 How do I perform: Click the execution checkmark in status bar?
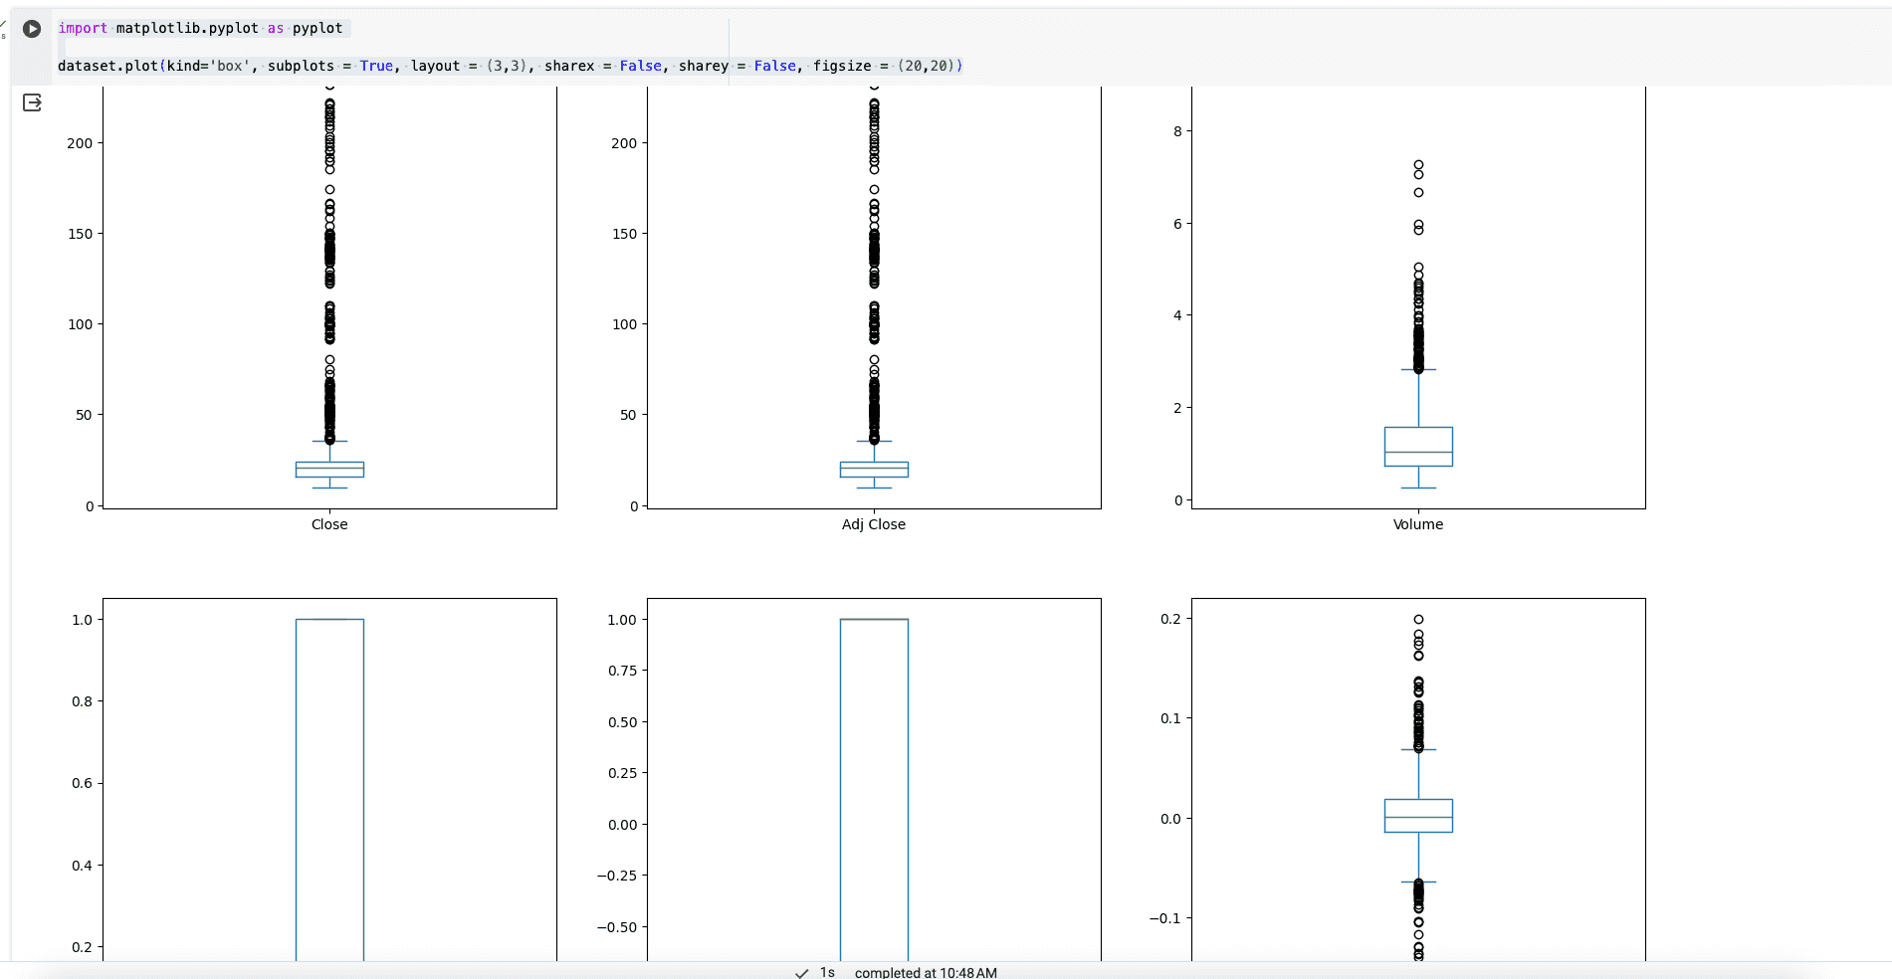[802, 973]
